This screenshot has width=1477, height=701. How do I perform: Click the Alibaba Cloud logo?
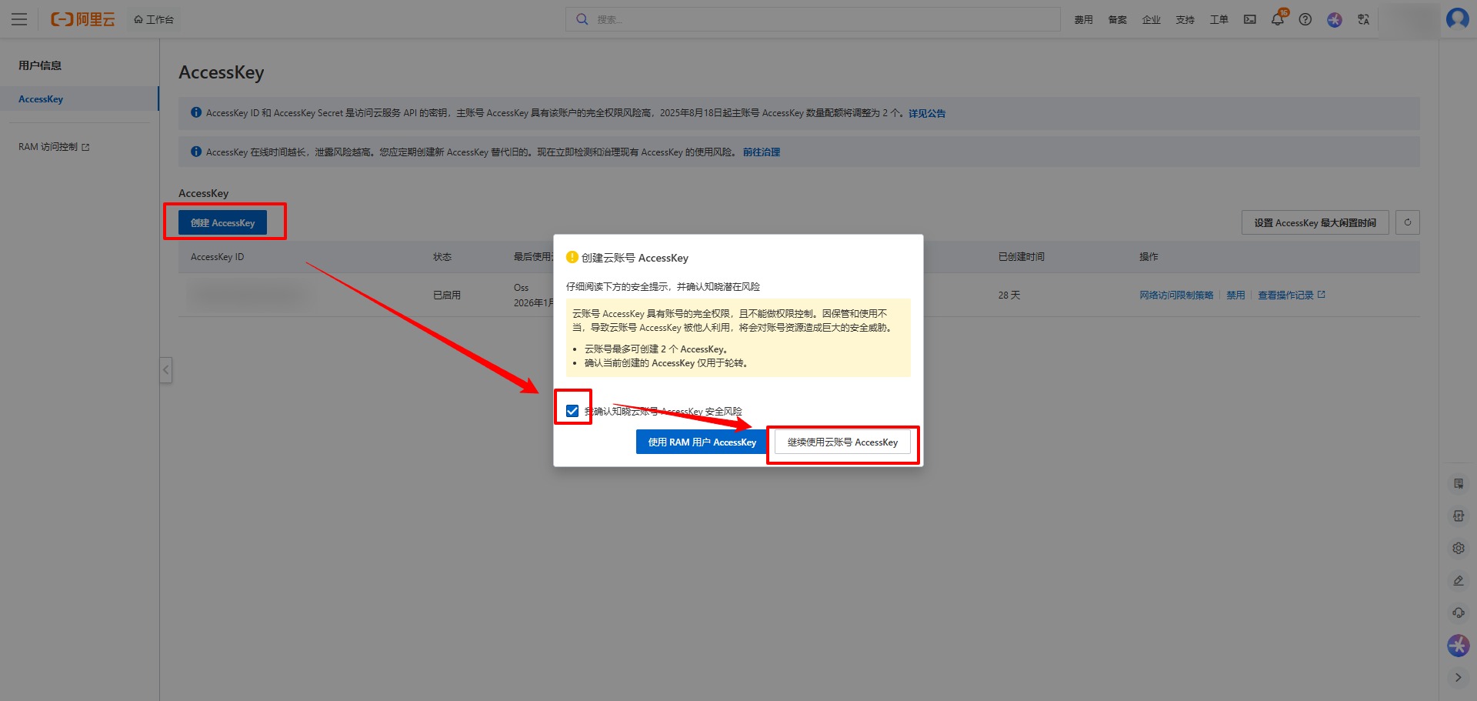click(x=83, y=19)
